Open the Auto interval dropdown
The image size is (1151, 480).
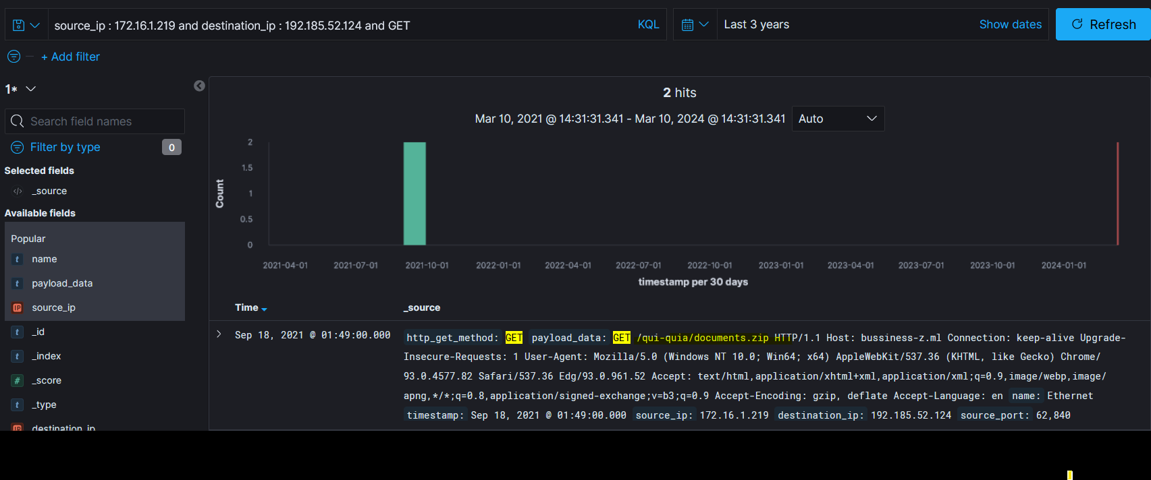(x=837, y=119)
